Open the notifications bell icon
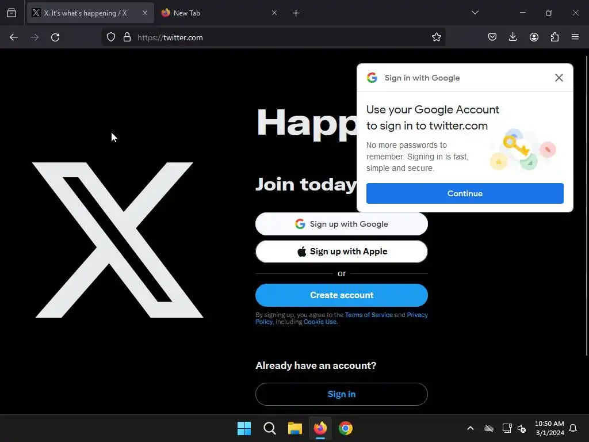The image size is (589, 442). coord(573,428)
